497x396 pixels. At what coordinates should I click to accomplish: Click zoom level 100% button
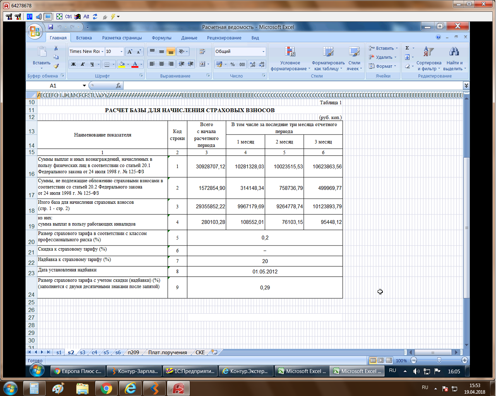coord(401,360)
